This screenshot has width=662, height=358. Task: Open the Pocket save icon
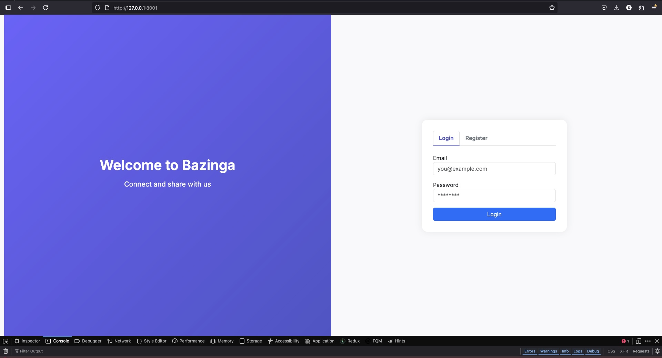coord(604,8)
